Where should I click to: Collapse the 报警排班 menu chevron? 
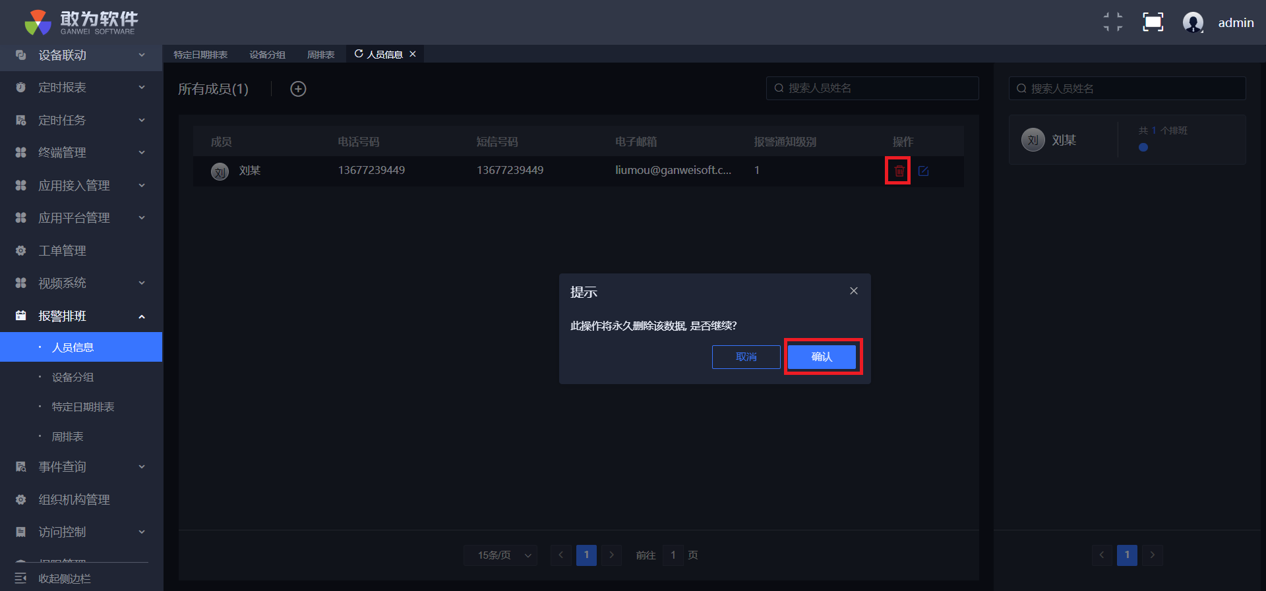pyautogui.click(x=142, y=317)
